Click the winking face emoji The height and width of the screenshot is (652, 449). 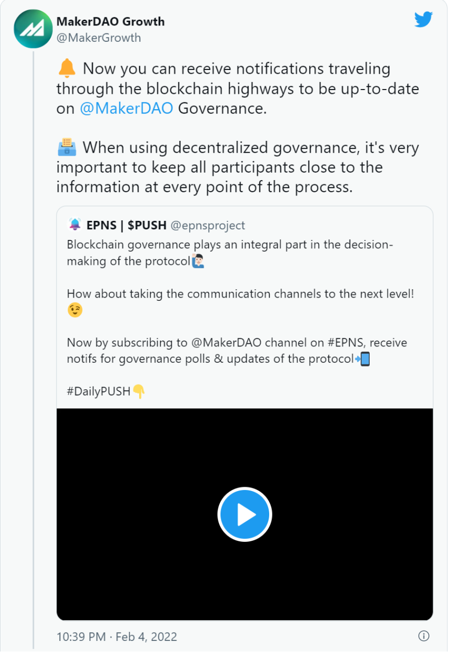click(75, 310)
